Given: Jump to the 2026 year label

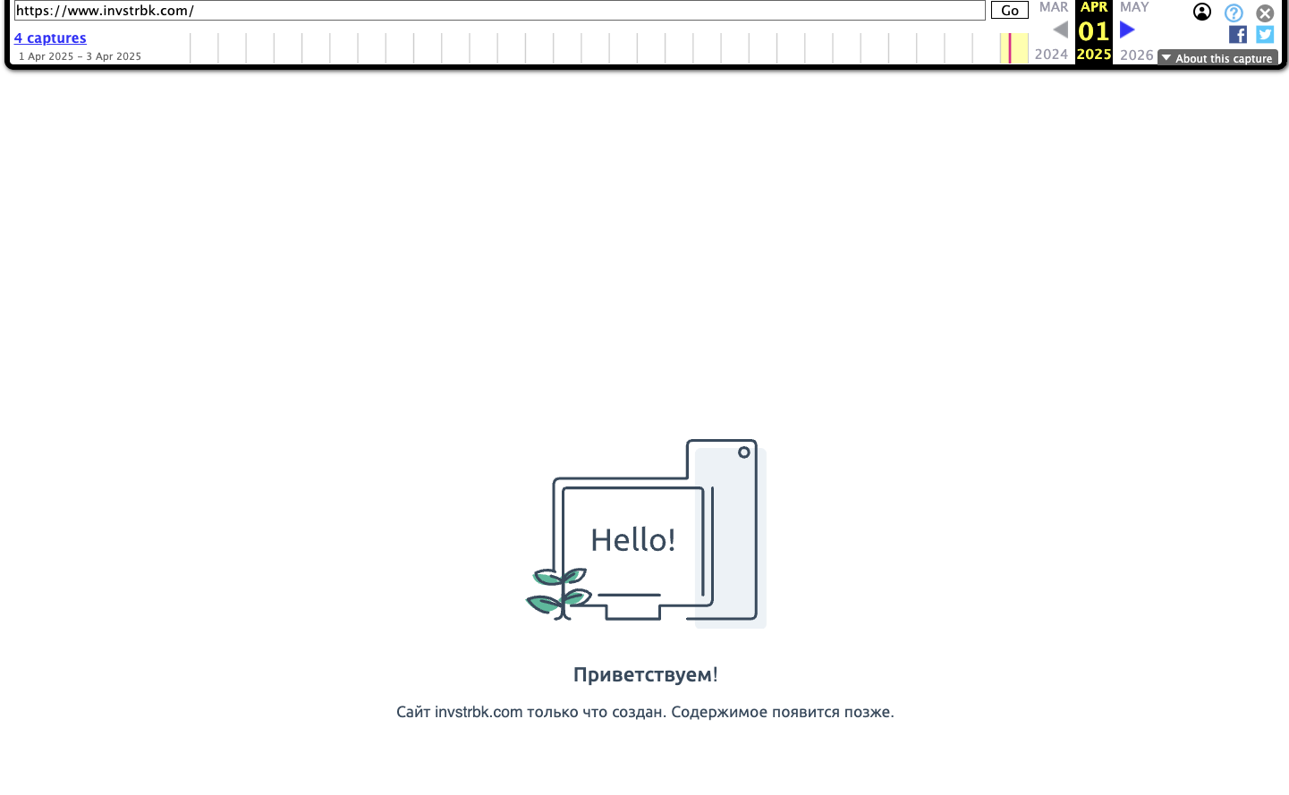Looking at the screenshot, I should [x=1136, y=55].
